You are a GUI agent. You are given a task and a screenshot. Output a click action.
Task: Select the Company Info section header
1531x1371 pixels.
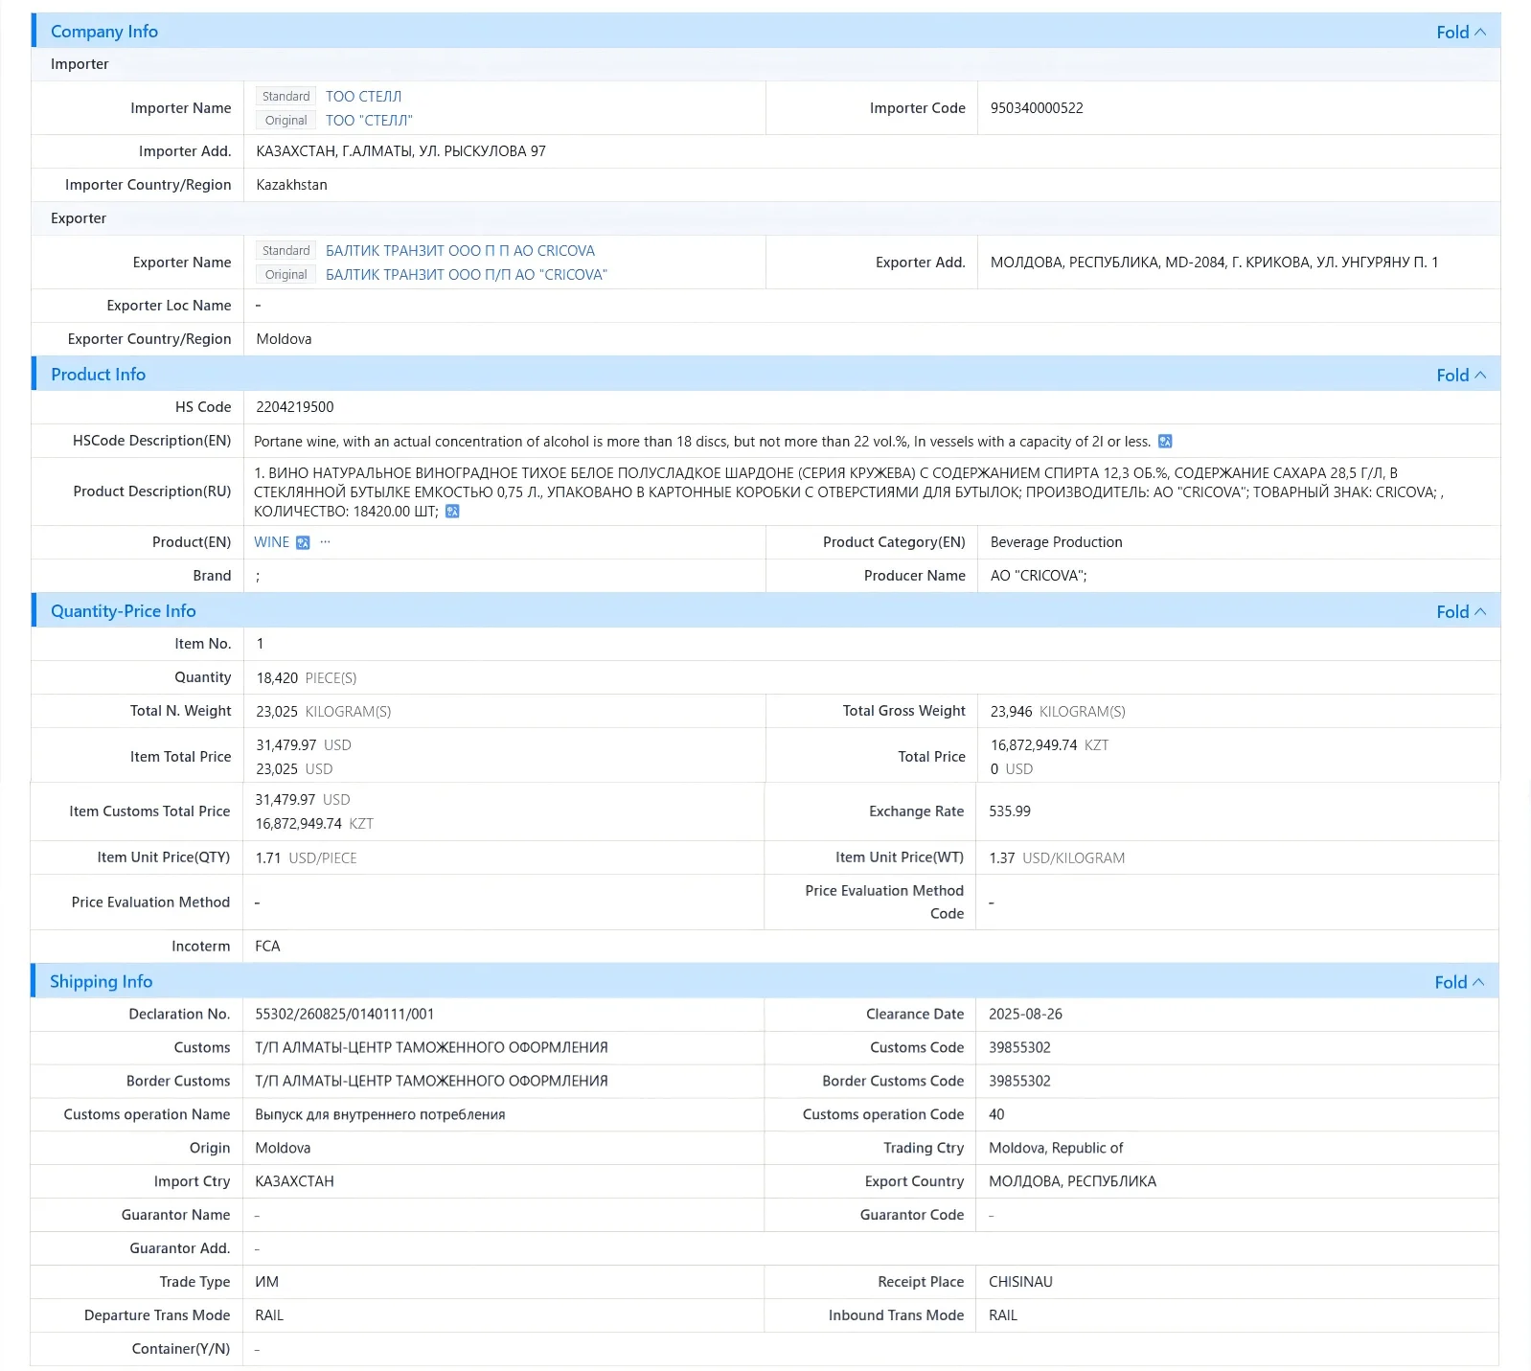tap(104, 32)
